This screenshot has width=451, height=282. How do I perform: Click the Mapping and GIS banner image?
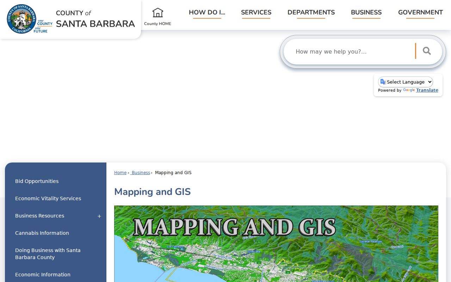coord(276,244)
